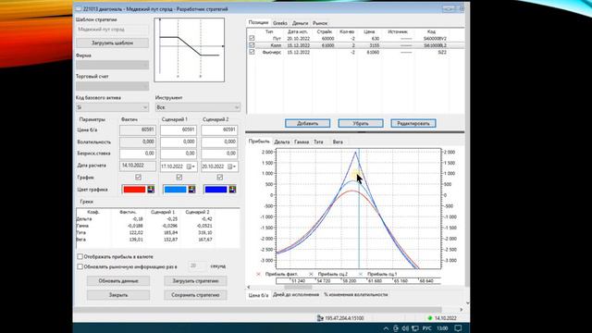Click the dark blue Сценарий 2 color swatch
The image size is (592, 333).
tap(216, 190)
